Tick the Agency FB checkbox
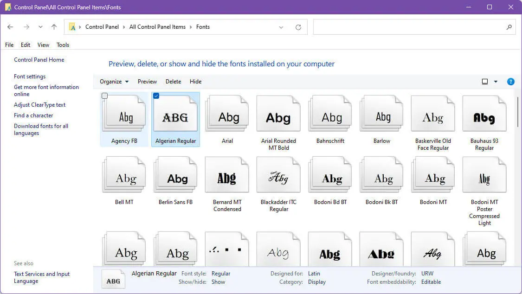Image resolution: width=522 pixels, height=294 pixels. pyautogui.click(x=104, y=96)
